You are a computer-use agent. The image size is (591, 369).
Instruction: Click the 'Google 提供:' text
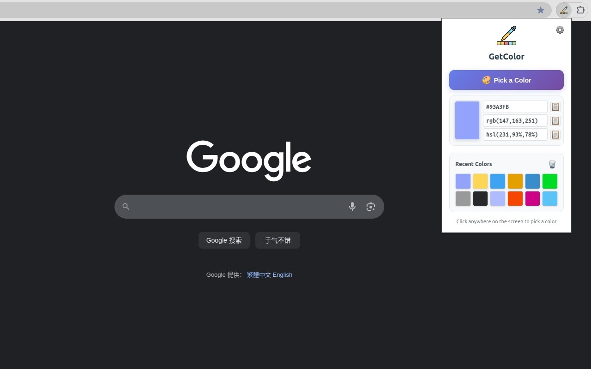[224, 275]
